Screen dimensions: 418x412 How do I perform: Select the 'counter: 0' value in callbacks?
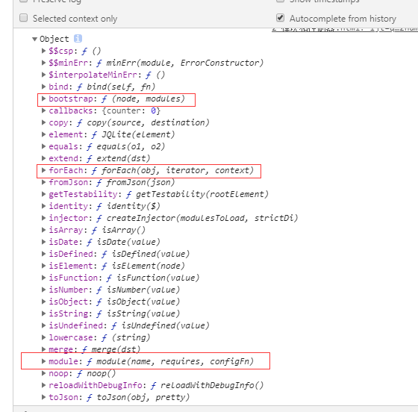pyautogui.click(x=131, y=110)
